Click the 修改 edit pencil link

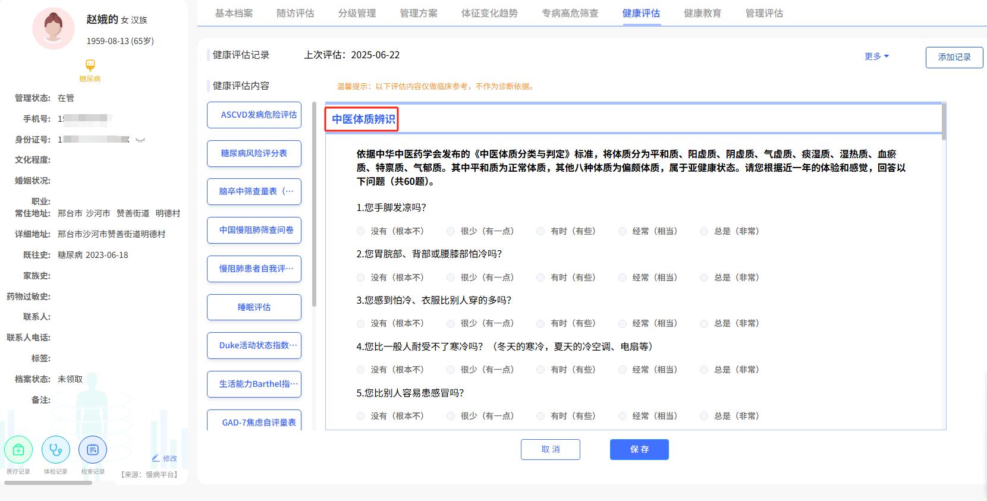click(x=164, y=458)
